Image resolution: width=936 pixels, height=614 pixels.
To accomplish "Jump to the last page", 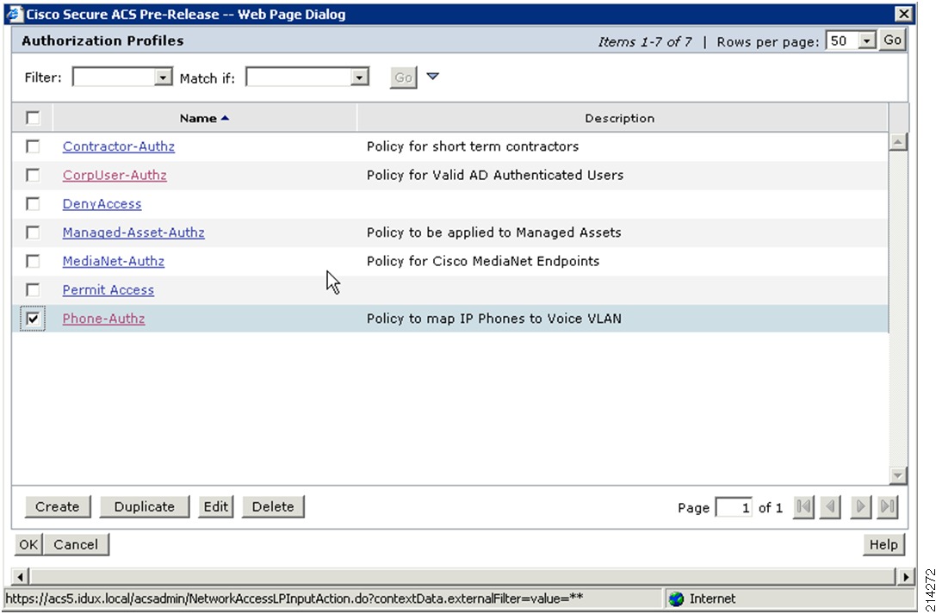I will click(x=889, y=507).
